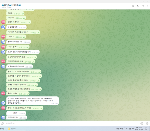150x131 pixels.
Task: Click pink avatar beside 성향이 다른거지
Action: point(3,22)
